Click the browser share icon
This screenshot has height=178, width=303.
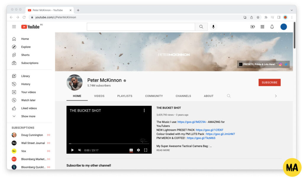click(x=252, y=17)
